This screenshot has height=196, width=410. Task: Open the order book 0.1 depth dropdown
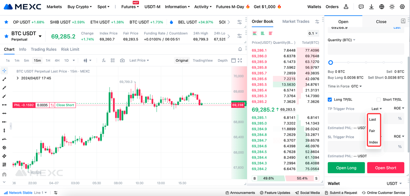pos(313,34)
